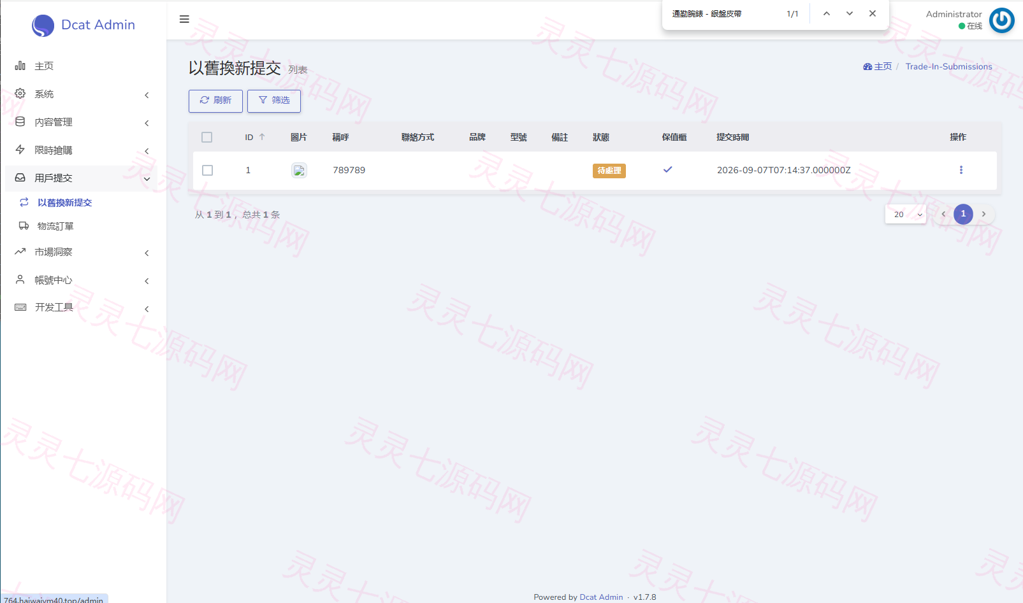
Task: Expand the 开发工具 menu chevron
Action: [x=147, y=309]
